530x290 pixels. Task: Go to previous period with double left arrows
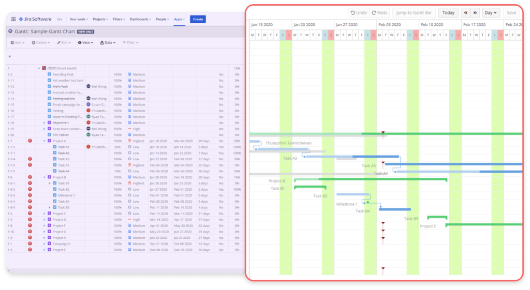(x=466, y=13)
